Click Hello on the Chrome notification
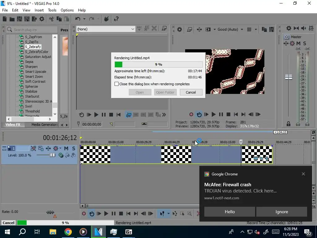Screen dimensions: 317x238 tap(230, 212)
